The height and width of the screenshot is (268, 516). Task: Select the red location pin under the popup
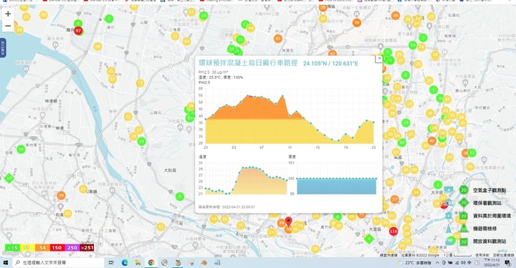(288, 222)
